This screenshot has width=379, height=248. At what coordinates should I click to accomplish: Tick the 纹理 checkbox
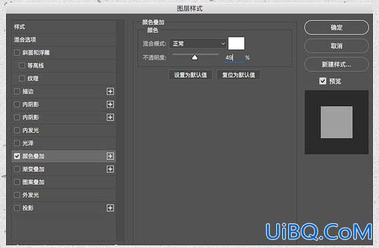[x=22, y=78]
